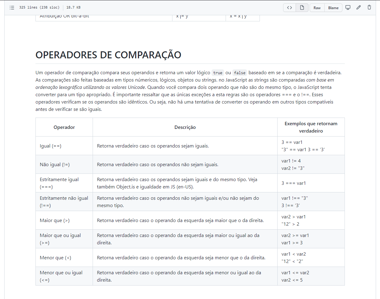Click the Operador column header

pyautogui.click(x=64, y=127)
